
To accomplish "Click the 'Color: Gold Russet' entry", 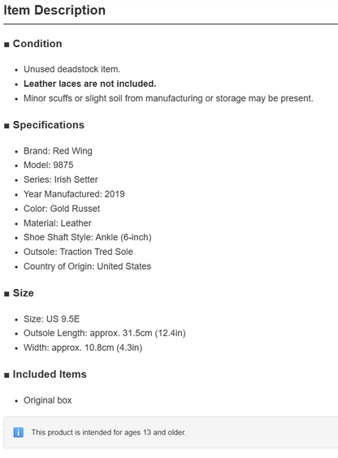I will coord(62,209).
